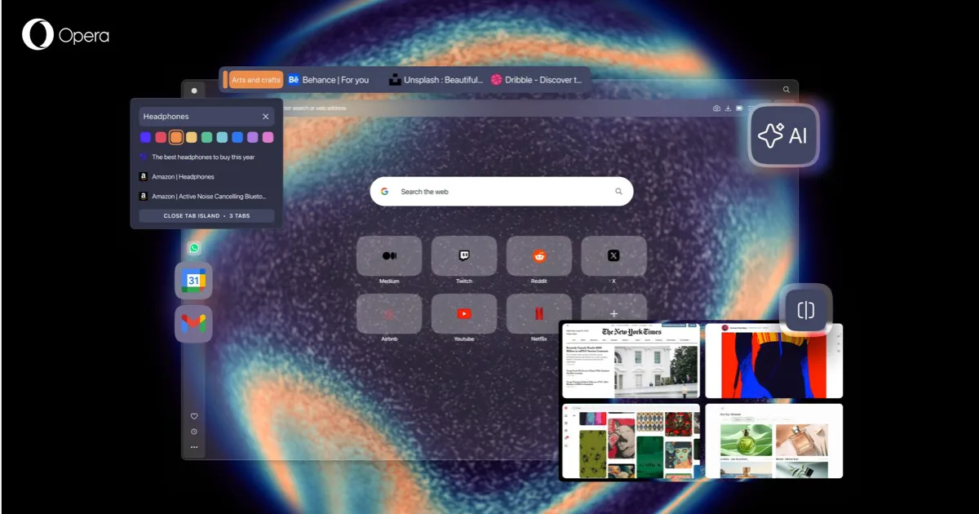Click the snapshot camera icon in toolbar
This screenshot has width=979, height=514.
[x=716, y=109]
